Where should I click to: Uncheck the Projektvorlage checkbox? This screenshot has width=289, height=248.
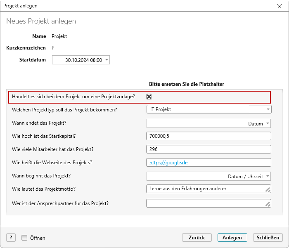(x=149, y=97)
